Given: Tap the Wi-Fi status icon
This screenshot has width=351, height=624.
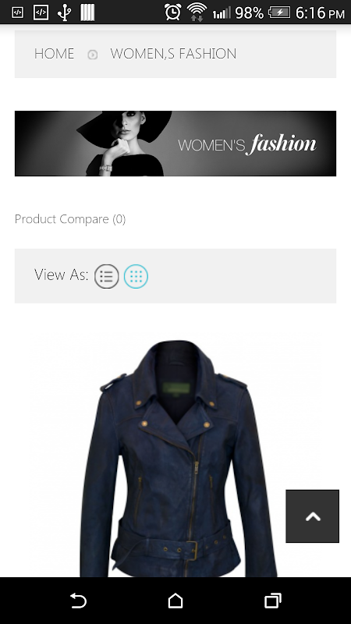Looking at the screenshot, I should [x=197, y=12].
